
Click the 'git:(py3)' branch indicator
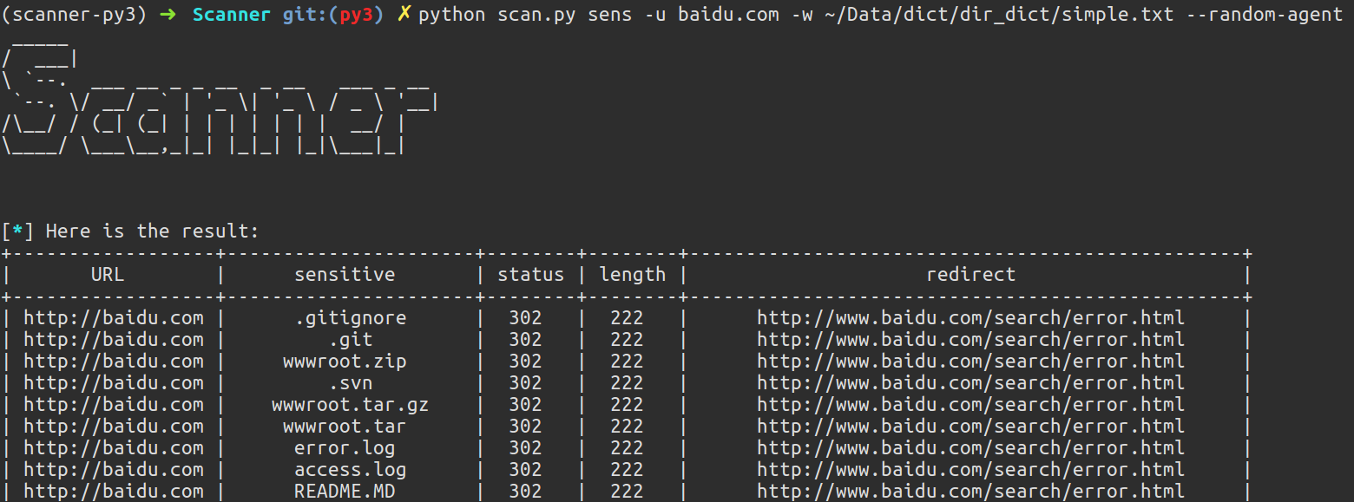(x=333, y=15)
